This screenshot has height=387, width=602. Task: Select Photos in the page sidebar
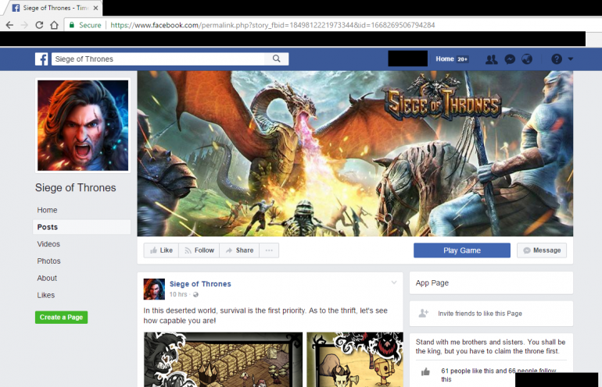click(48, 261)
